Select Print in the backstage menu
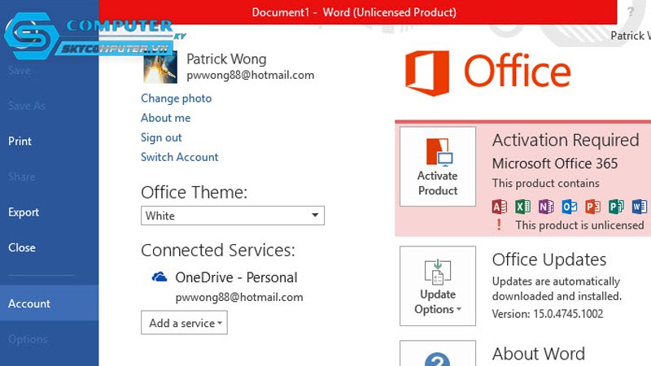 pyautogui.click(x=20, y=141)
